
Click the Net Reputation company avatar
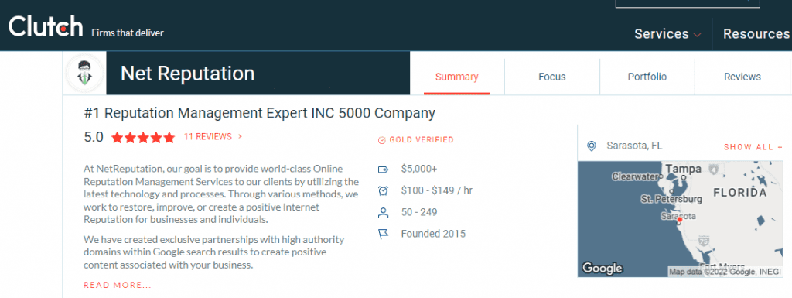(x=85, y=74)
